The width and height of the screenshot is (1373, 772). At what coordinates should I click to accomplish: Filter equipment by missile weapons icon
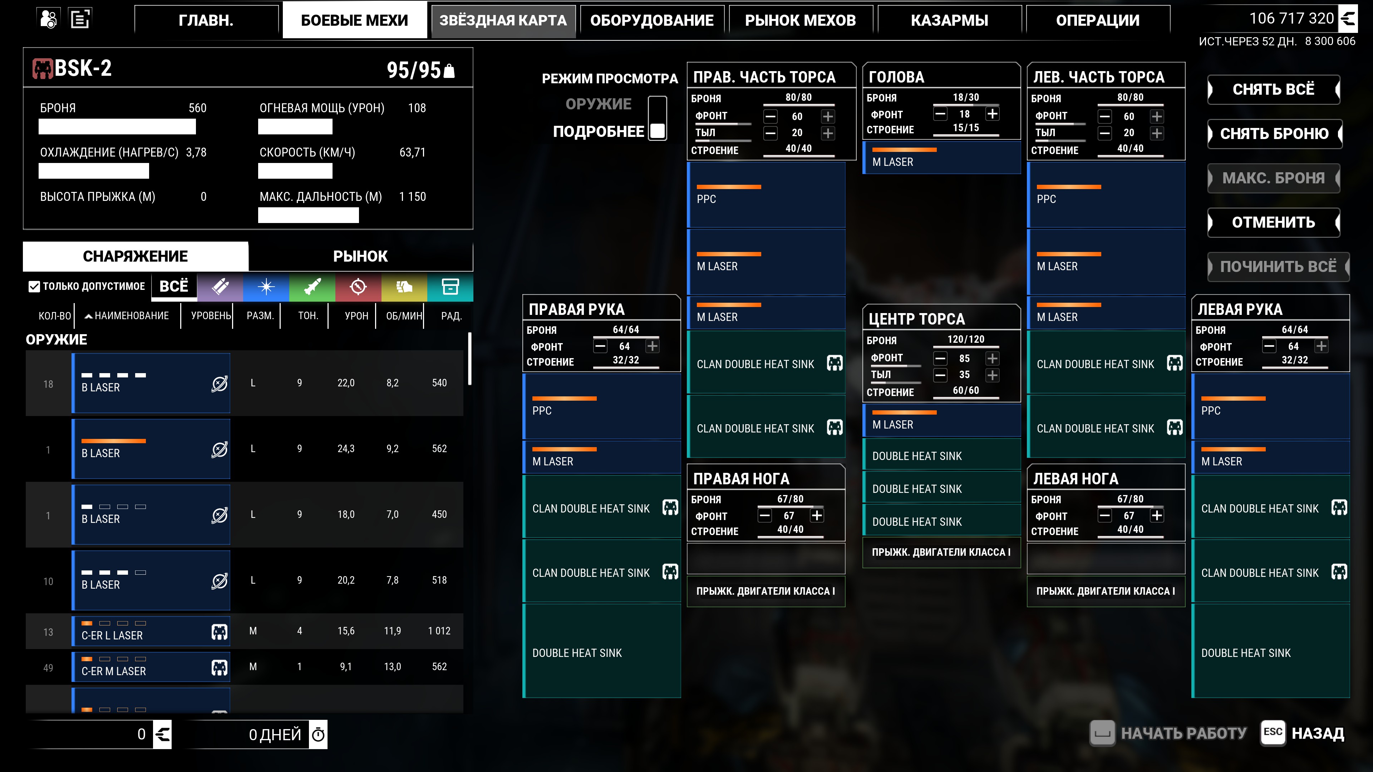pyautogui.click(x=313, y=287)
